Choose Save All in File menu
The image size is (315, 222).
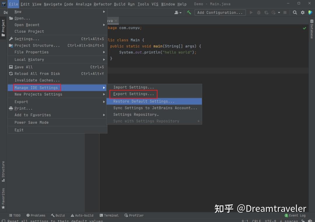[57, 67]
